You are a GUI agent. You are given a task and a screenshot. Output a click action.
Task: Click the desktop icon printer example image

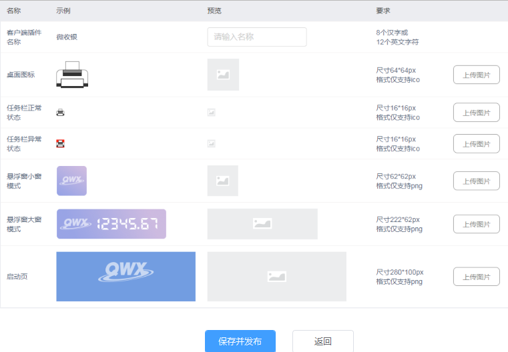click(x=72, y=75)
